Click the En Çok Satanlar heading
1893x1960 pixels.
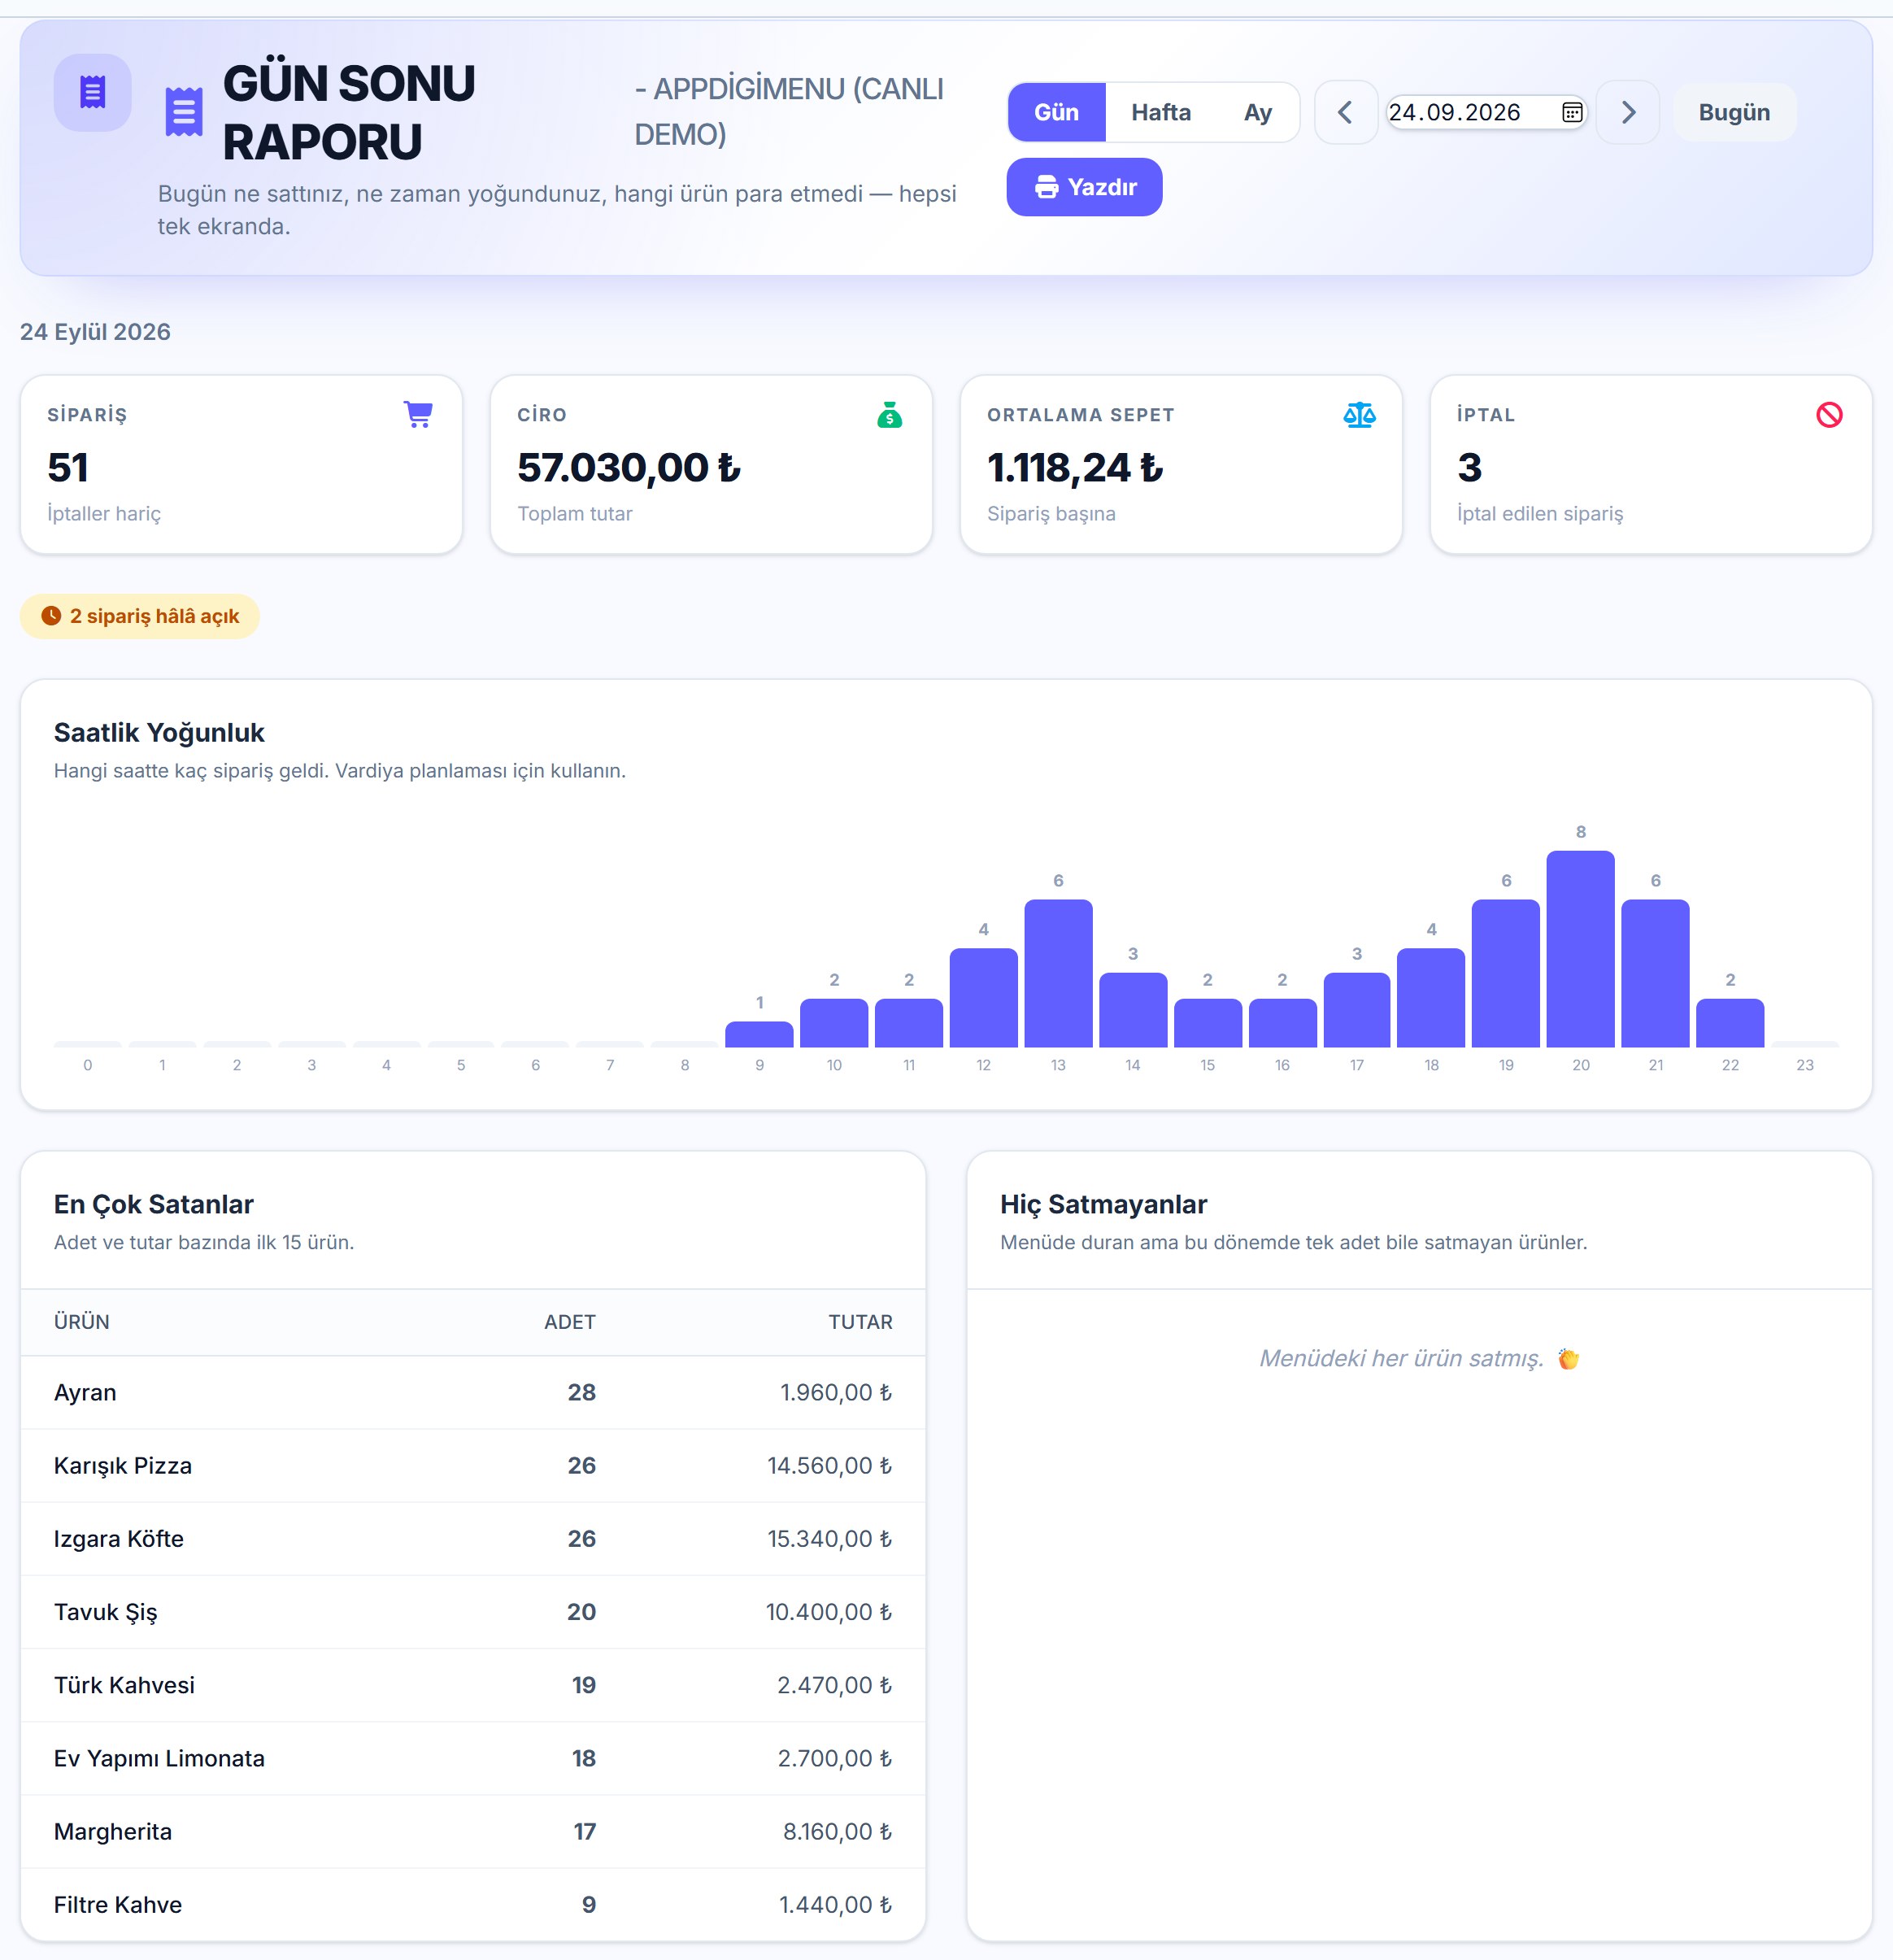(x=154, y=1204)
